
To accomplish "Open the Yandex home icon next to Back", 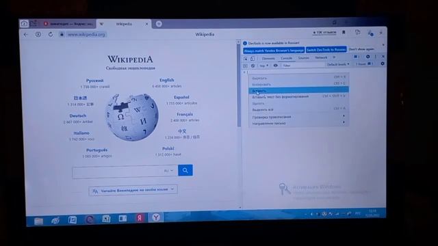I will [x=38, y=34].
